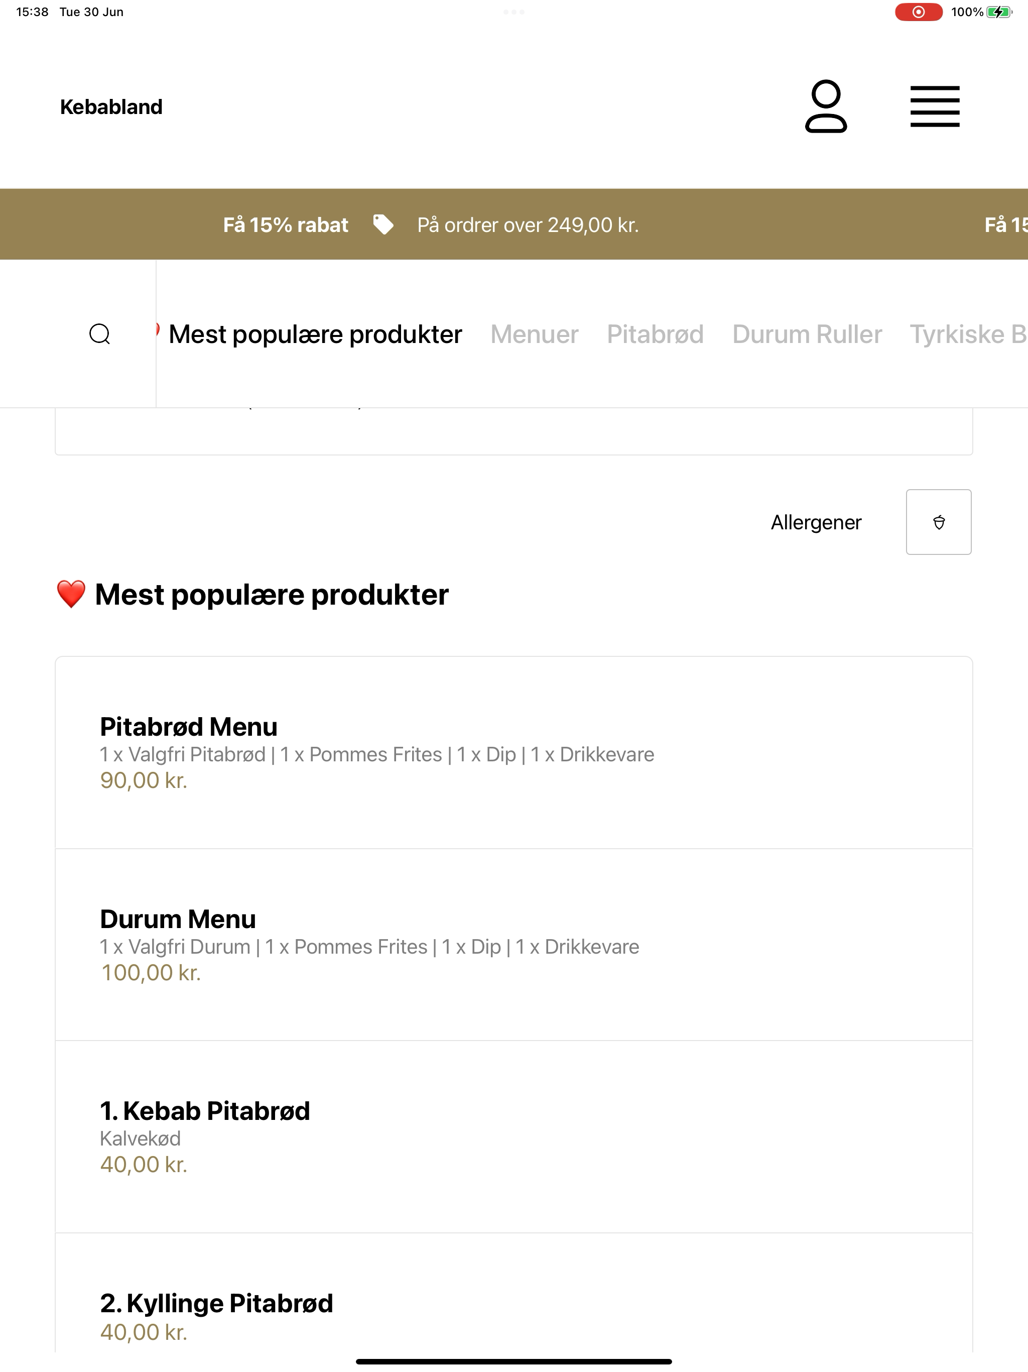Click the 90,00 kr. price
Screen dimensions: 1028x1372
pos(144,780)
